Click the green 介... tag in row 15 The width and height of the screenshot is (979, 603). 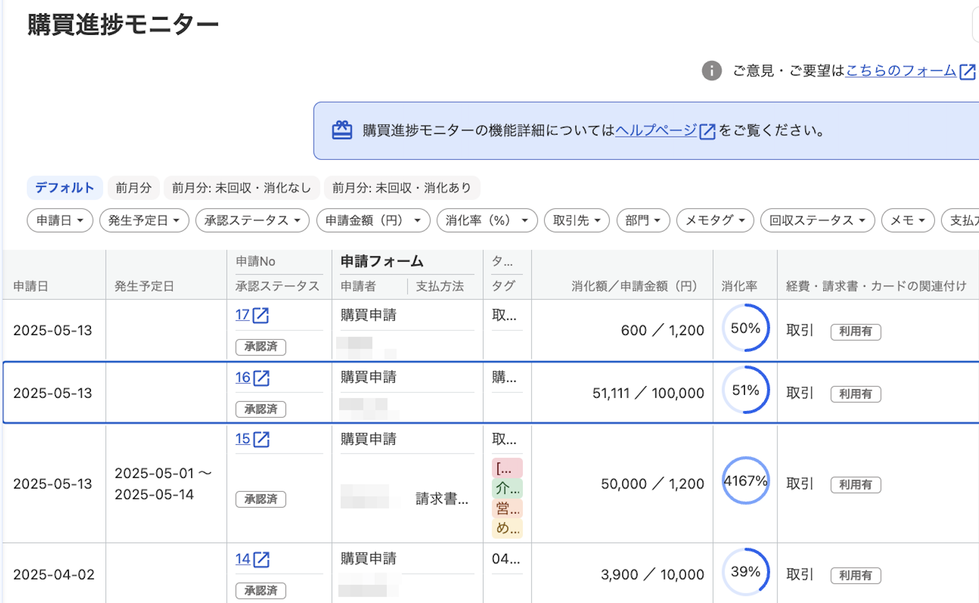tap(507, 488)
